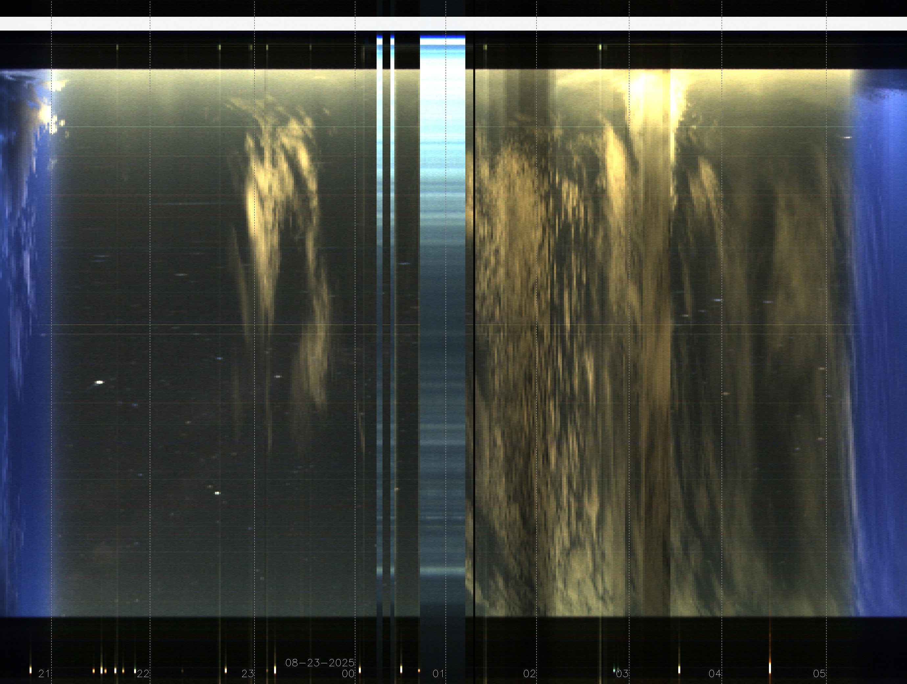The image size is (907, 684).
Task: Click the 21 hour label
Action: (44, 673)
